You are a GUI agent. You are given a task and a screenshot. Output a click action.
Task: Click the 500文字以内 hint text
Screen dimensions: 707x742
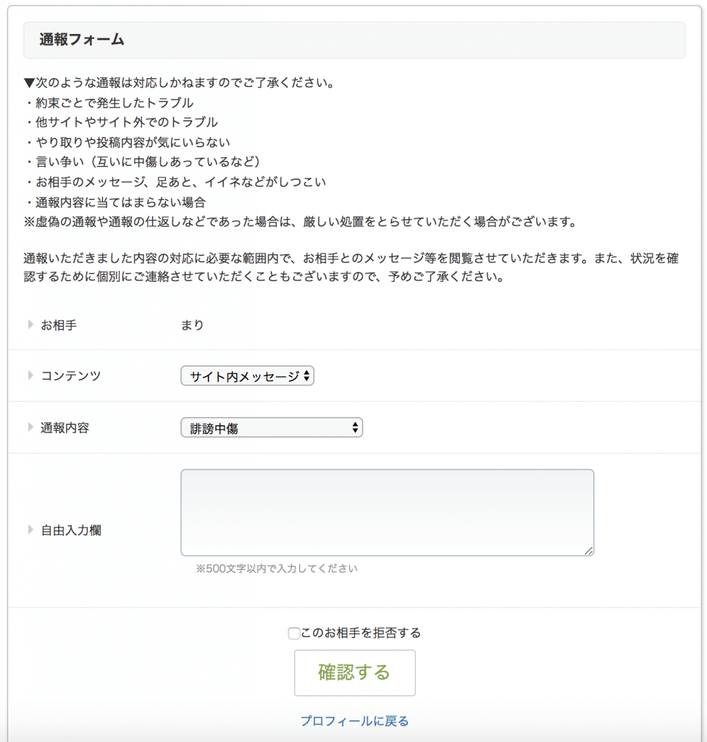pyautogui.click(x=277, y=569)
